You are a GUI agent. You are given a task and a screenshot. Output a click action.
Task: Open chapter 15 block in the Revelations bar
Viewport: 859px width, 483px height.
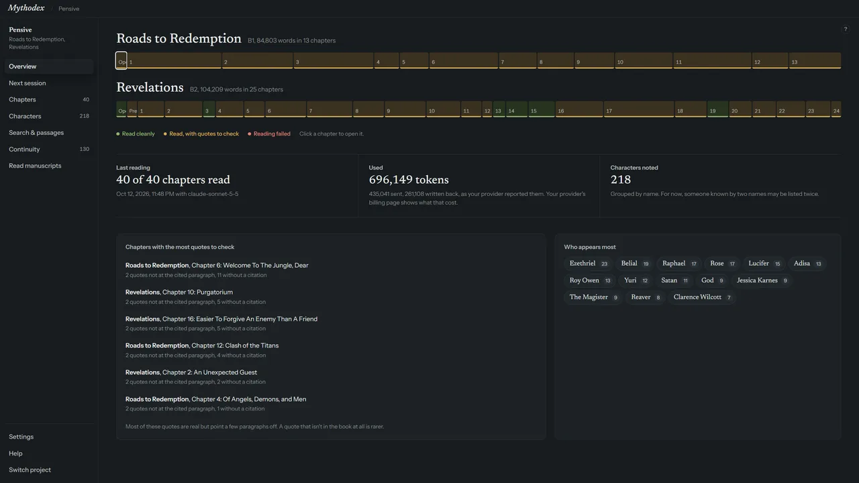(542, 110)
